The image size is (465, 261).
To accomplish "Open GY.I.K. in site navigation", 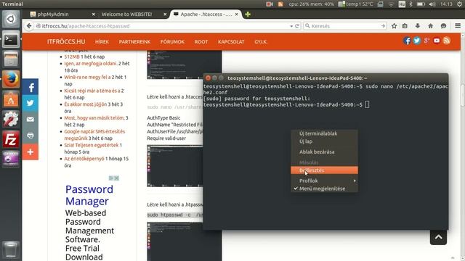I will (x=261, y=42).
